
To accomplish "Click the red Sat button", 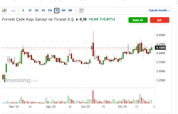I will 160,20.
